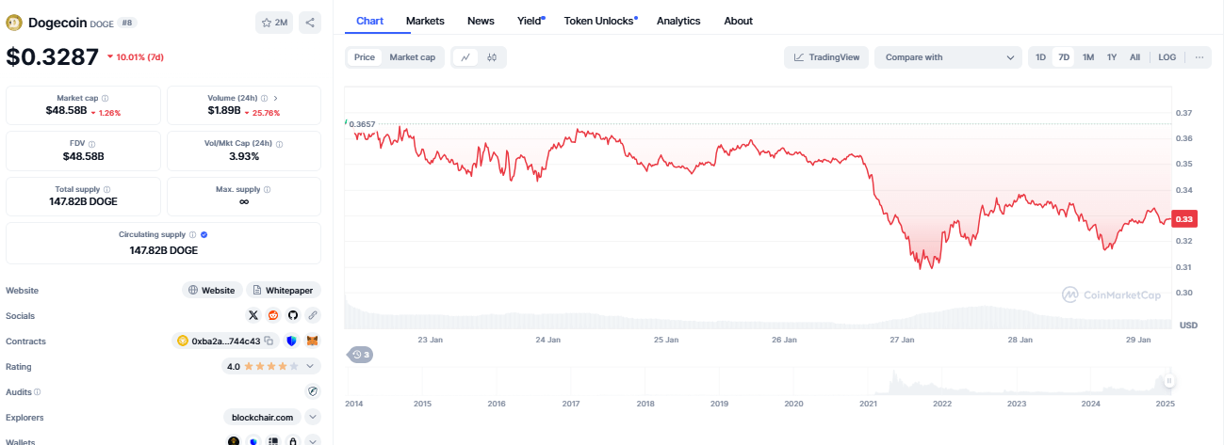Click the MetaMask fox icon

click(313, 342)
